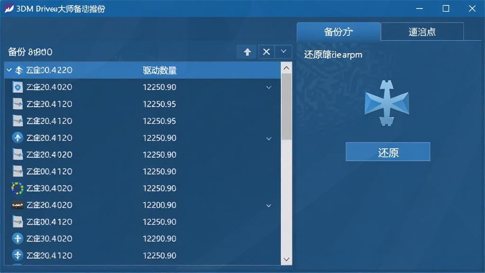Click the scrollbar down arrow
Screen dimensions: 485x273
(287, 259)
